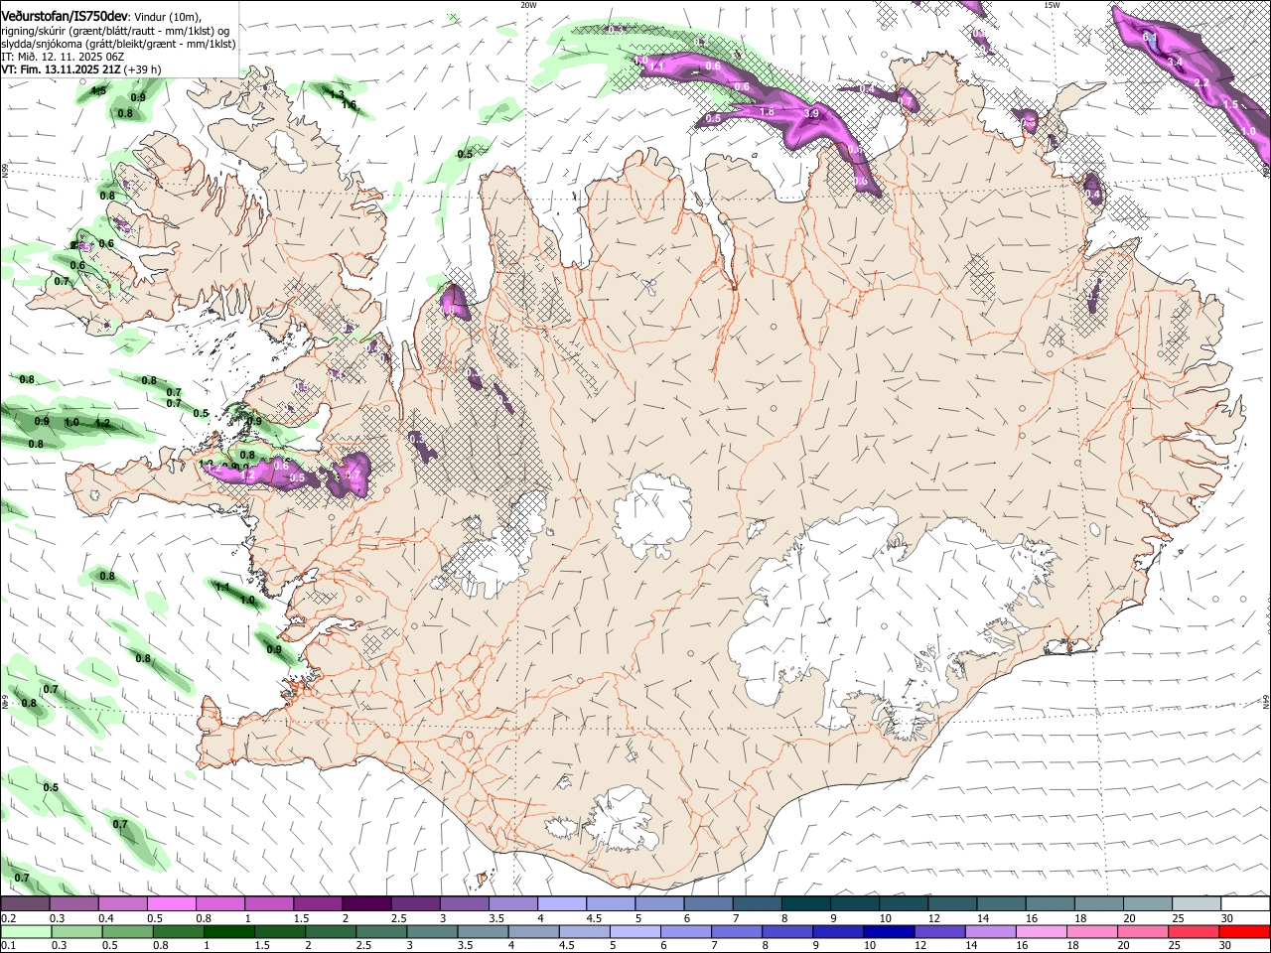
Task: Select the dark purple 2 swatch, top legend row
Action: [366, 903]
